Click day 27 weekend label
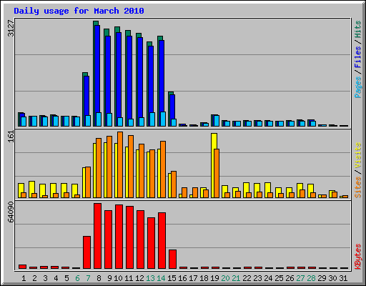This screenshot has width=366, height=286. tap(300, 278)
